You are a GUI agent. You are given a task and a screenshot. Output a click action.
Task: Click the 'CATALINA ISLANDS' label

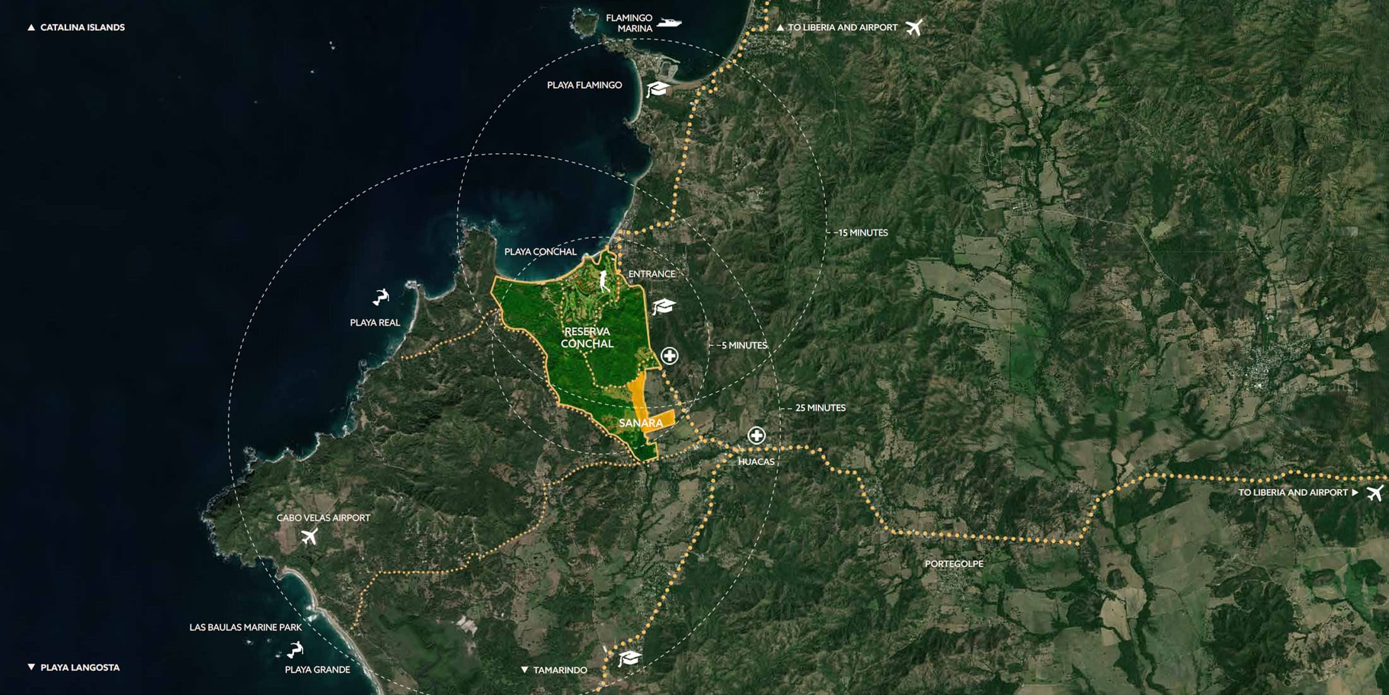pyautogui.click(x=83, y=27)
